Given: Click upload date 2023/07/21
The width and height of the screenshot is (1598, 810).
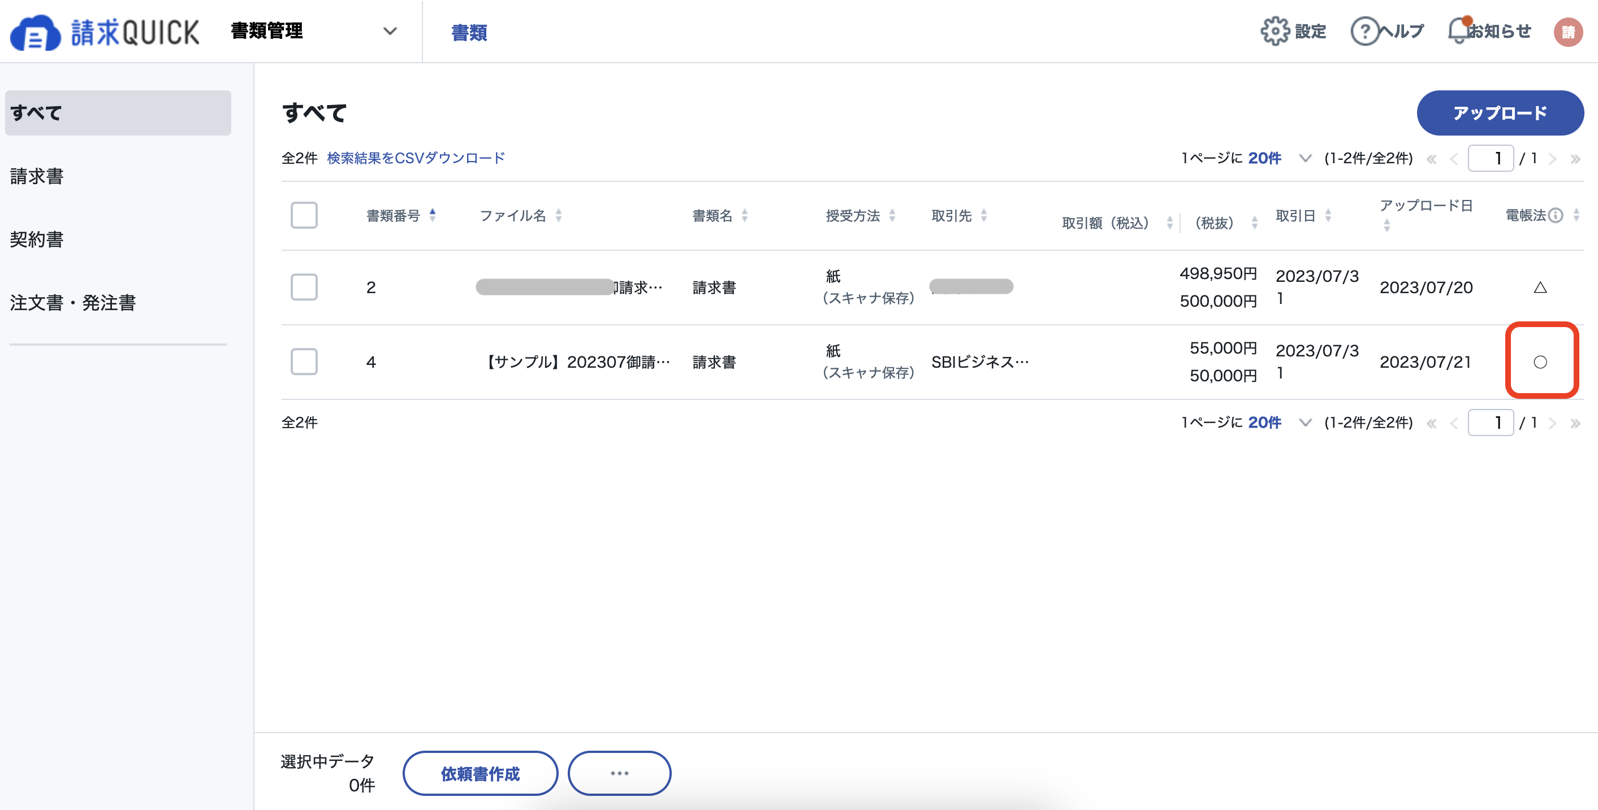Looking at the screenshot, I should click(1426, 362).
